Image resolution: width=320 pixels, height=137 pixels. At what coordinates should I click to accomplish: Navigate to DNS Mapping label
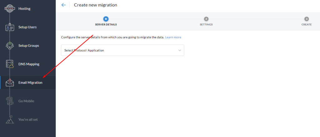coord(29,64)
